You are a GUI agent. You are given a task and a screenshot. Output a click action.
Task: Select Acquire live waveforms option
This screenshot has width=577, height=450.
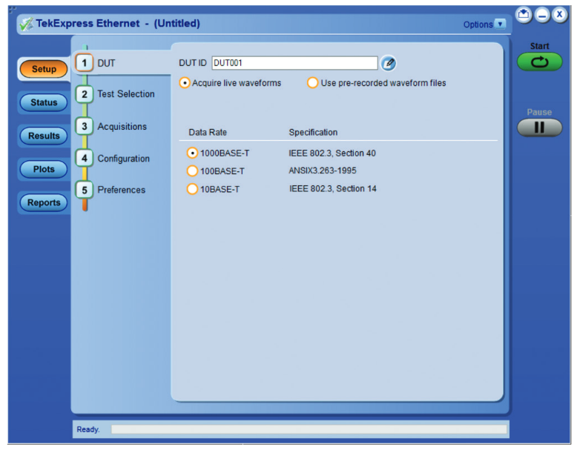[185, 83]
